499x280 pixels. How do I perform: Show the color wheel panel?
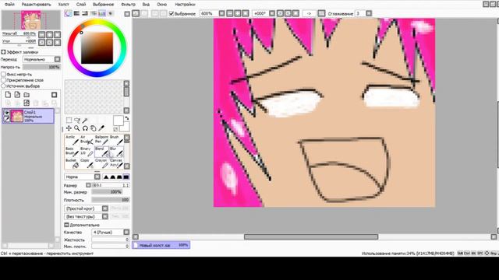pos(68,13)
